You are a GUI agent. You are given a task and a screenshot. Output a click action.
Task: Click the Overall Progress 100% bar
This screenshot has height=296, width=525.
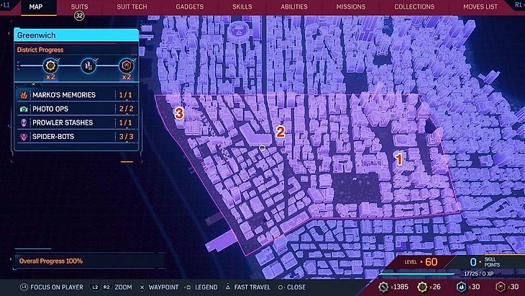click(x=86, y=261)
